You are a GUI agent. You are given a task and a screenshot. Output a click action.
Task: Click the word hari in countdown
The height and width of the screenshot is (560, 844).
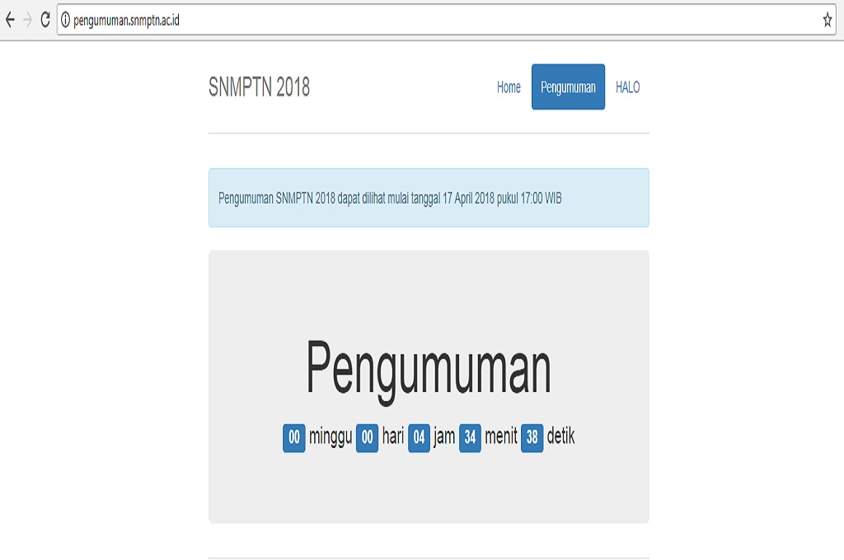(393, 436)
